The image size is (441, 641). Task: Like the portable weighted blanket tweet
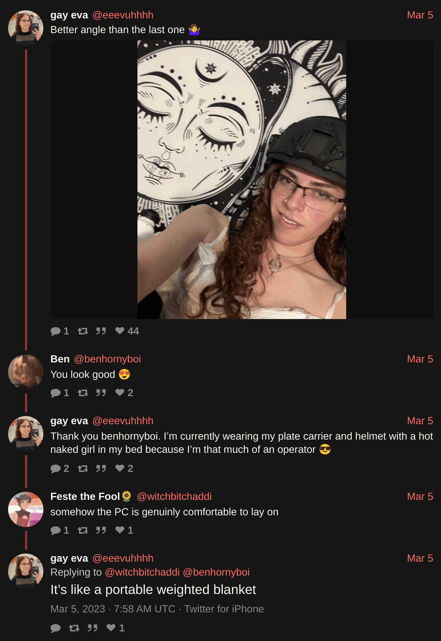point(111,628)
